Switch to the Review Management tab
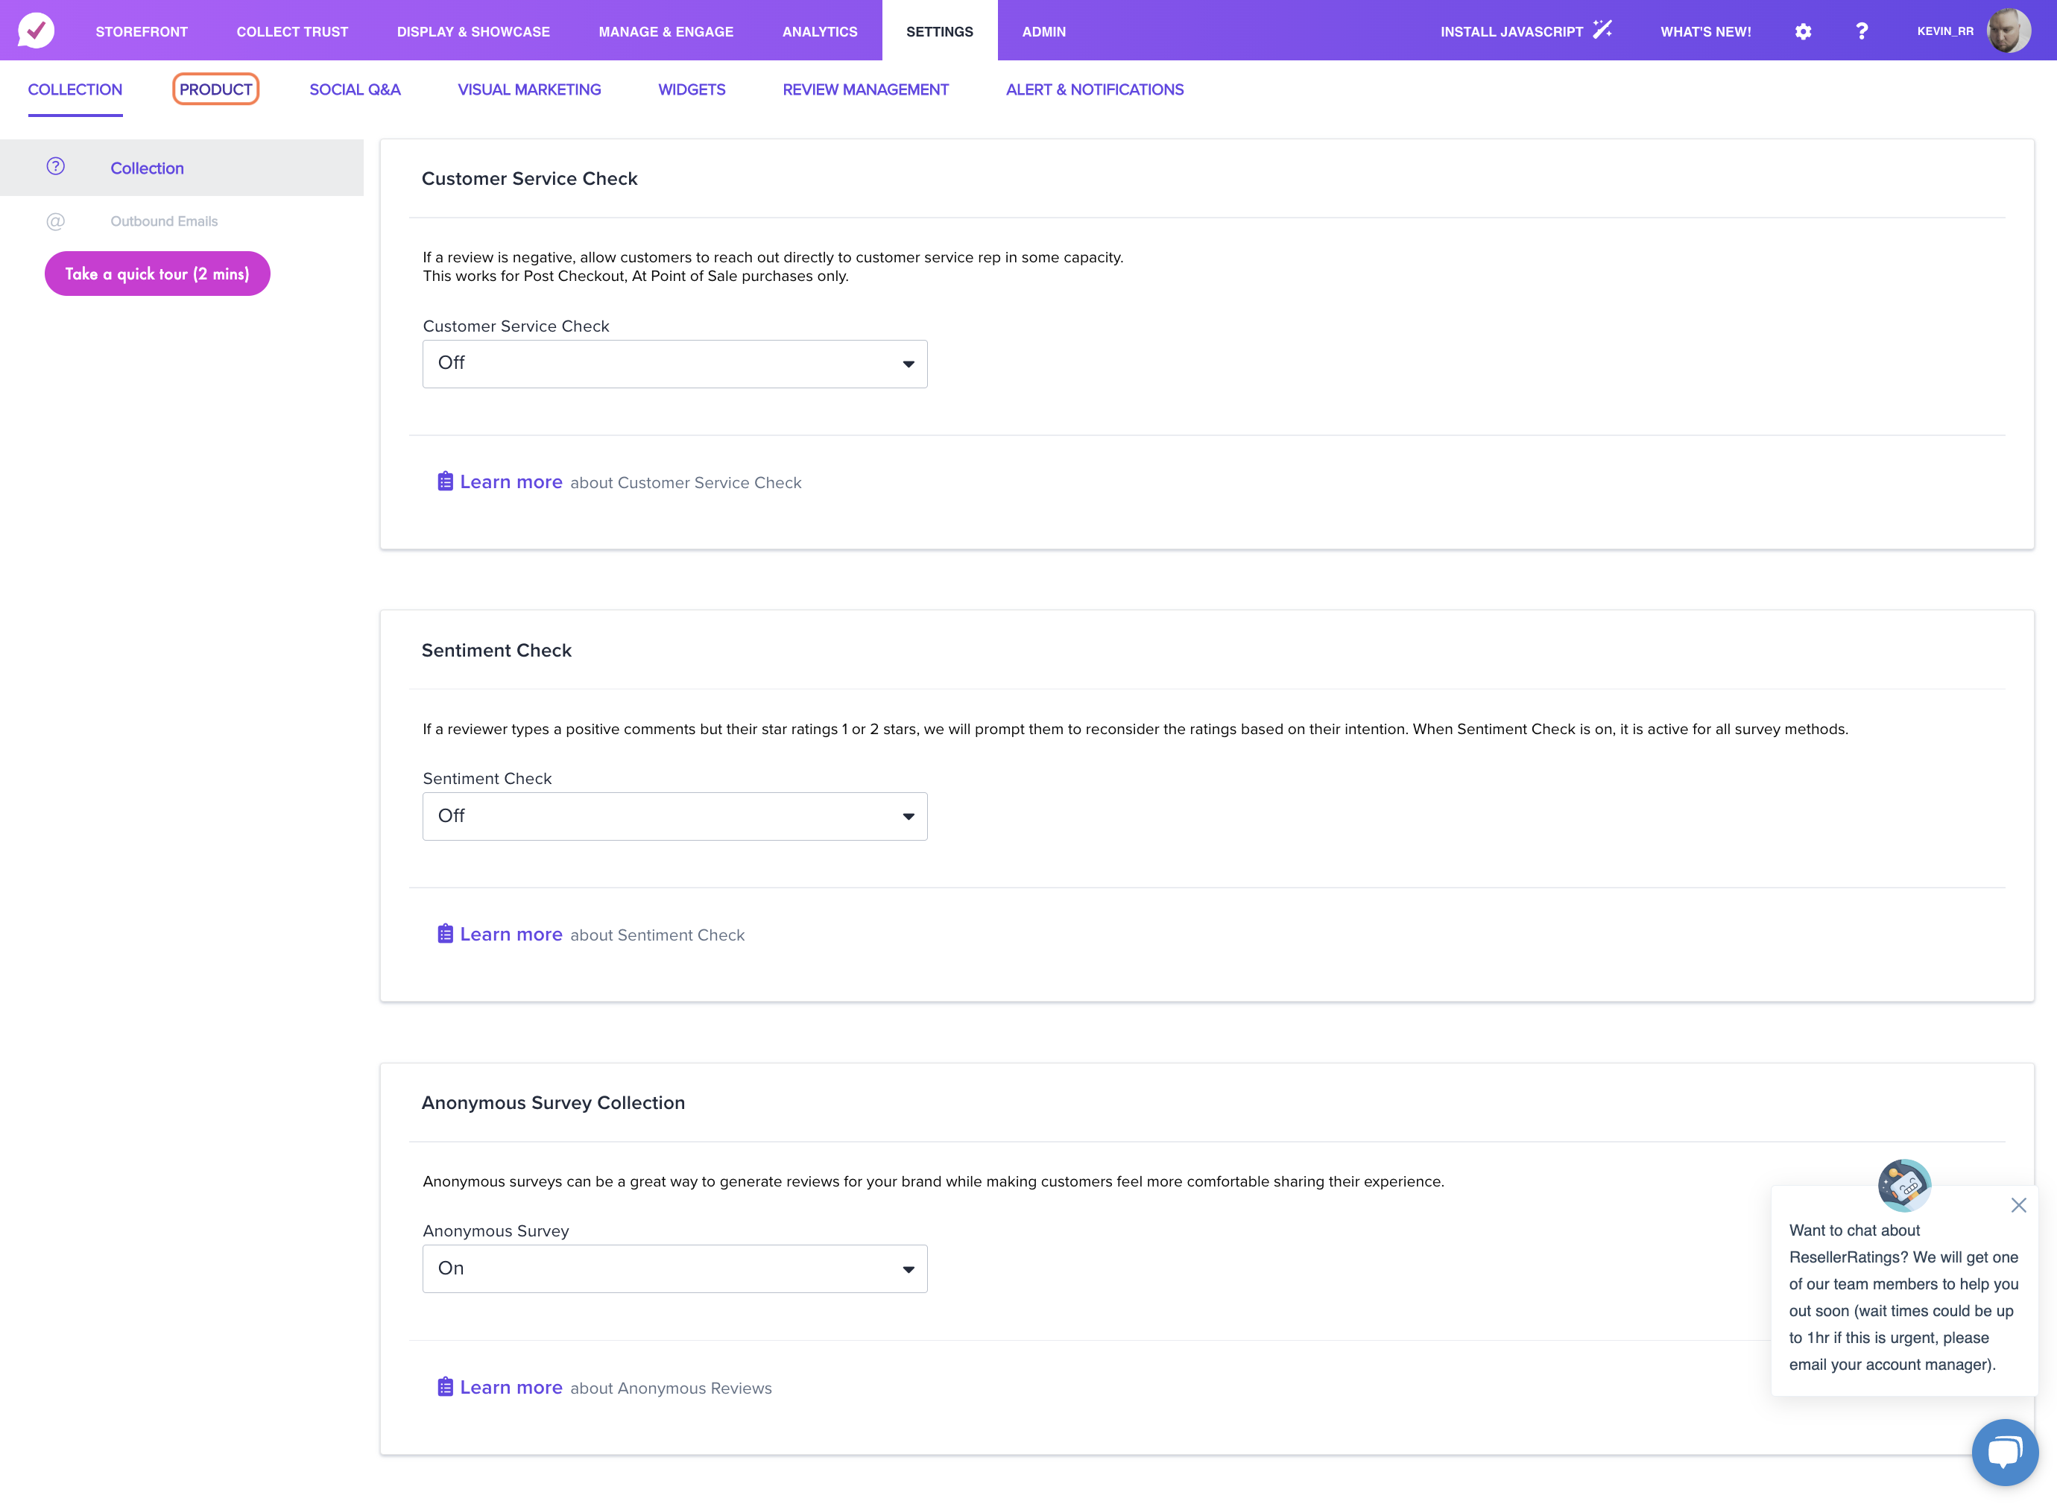2057x1504 pixels. click(865, 89)
